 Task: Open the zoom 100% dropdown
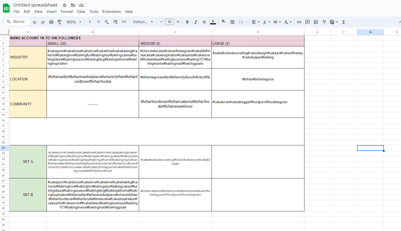[74, 22]
